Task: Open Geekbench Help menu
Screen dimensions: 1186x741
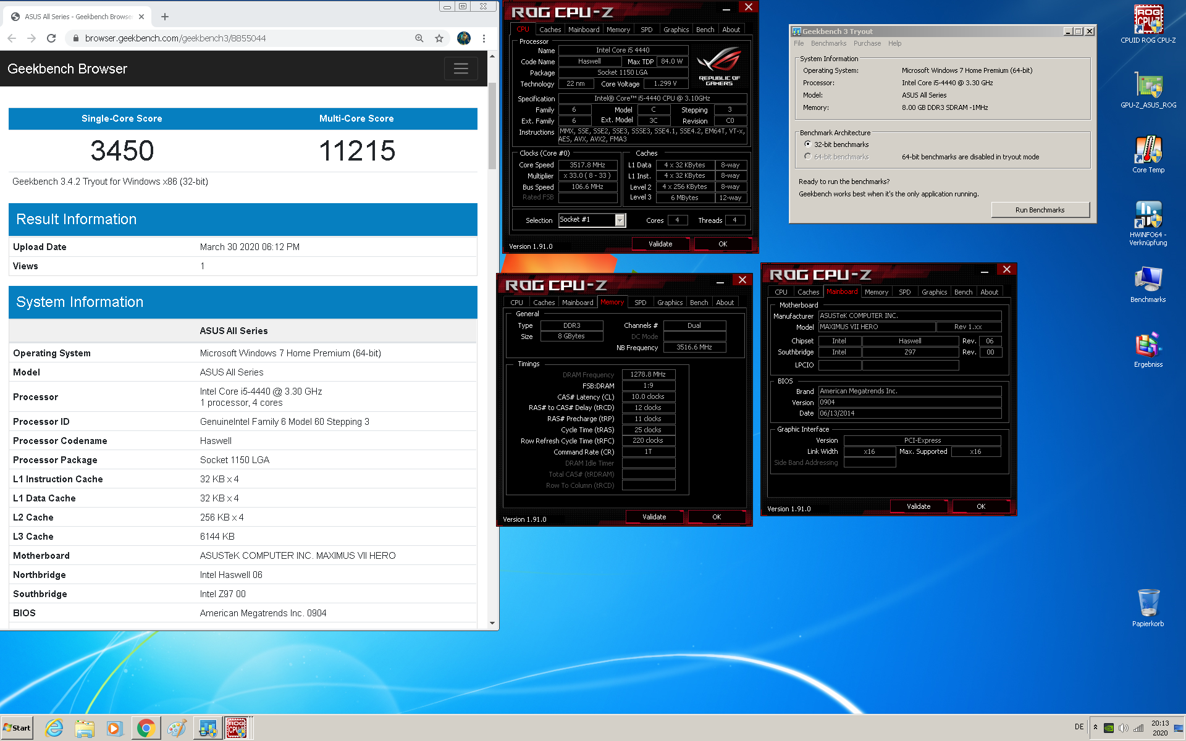Action: coord(894,43)
